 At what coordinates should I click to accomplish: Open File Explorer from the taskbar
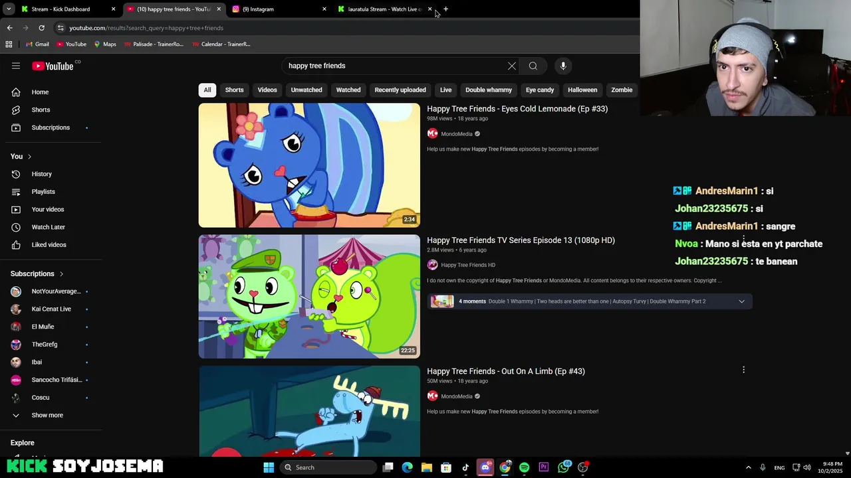click(x=427, y=467)
